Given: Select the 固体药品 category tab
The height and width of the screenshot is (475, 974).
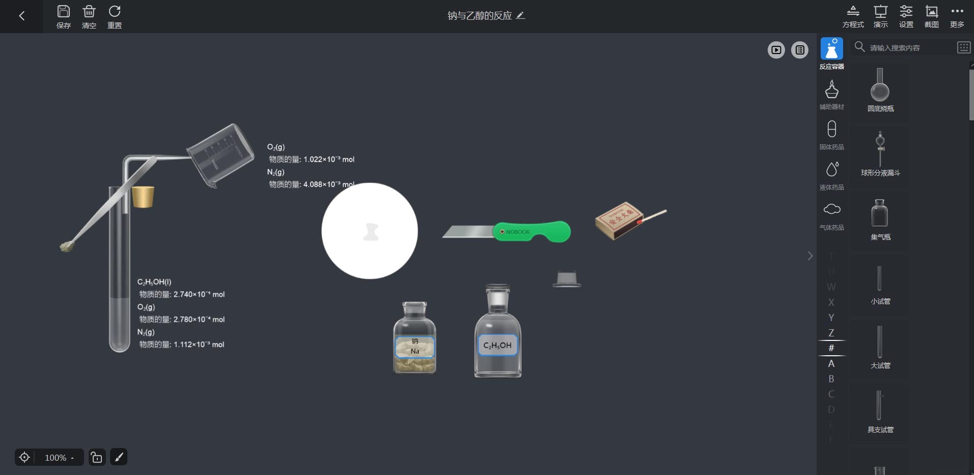Looking at the screenshot, I should coord(832,135).
